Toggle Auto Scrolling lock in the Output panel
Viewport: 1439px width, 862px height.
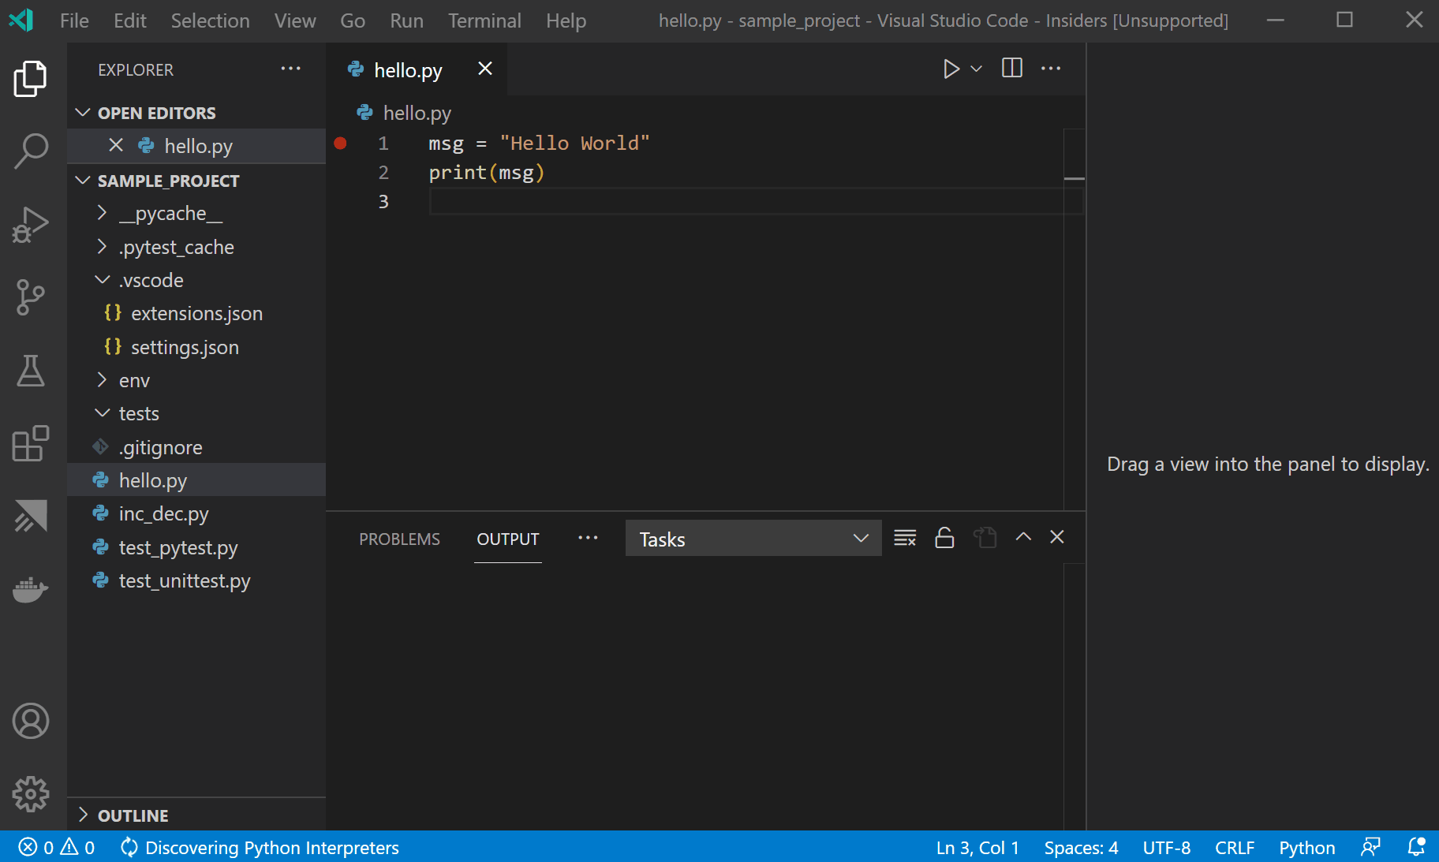pyautogui.click(x=944, y=537)
